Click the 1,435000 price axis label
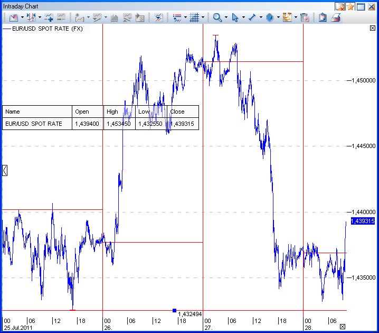 click(x=364, y=277)
